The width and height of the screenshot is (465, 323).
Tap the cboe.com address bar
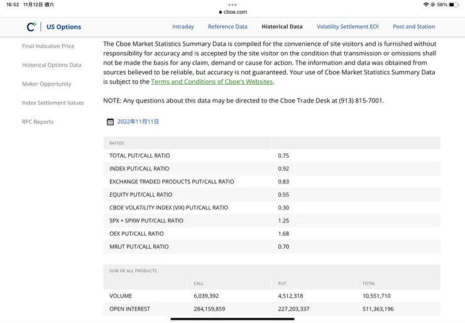232,12
